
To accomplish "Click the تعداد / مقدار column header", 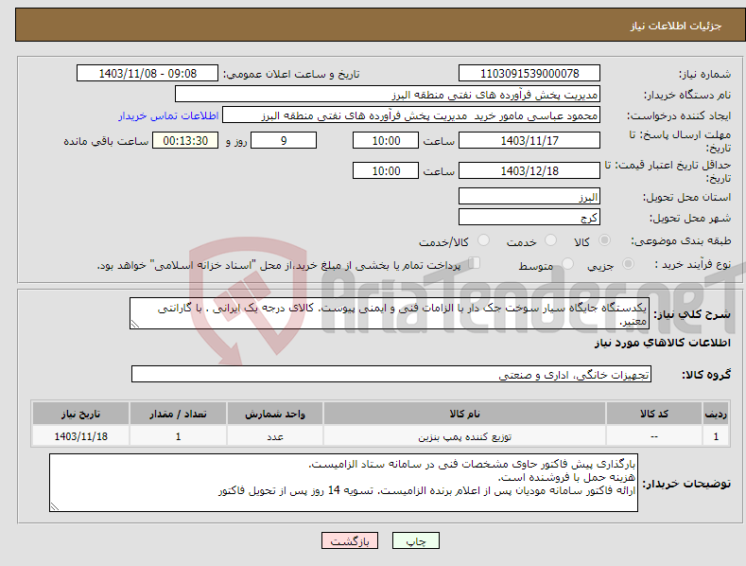I will click(x=178, y=414).
